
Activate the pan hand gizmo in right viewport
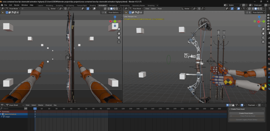click(x=263, y=33)
